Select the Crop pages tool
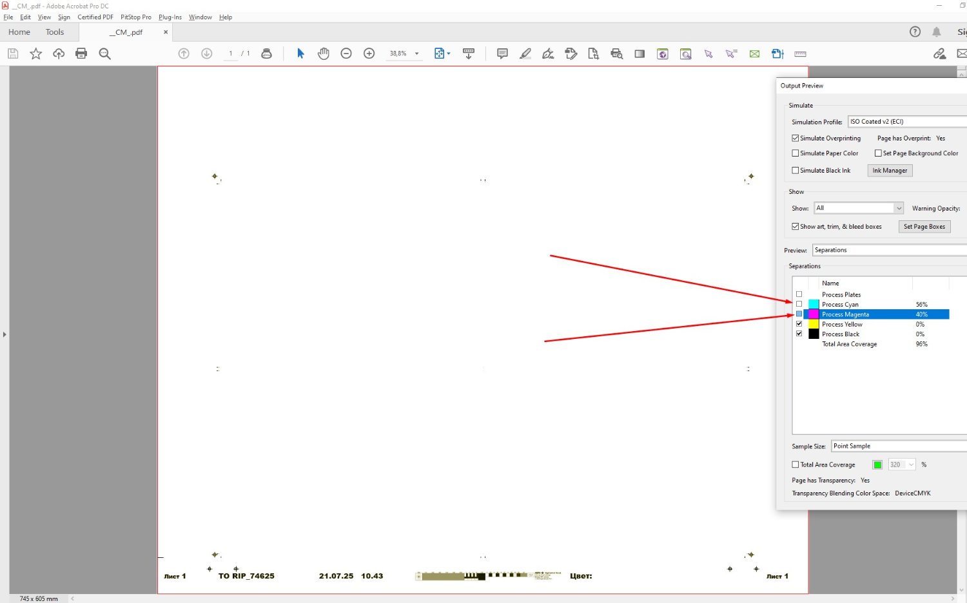This screenshot has width=967, height=603. tap(594, 53)
